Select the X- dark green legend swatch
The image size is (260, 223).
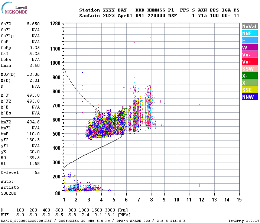[x=250, y=76]
